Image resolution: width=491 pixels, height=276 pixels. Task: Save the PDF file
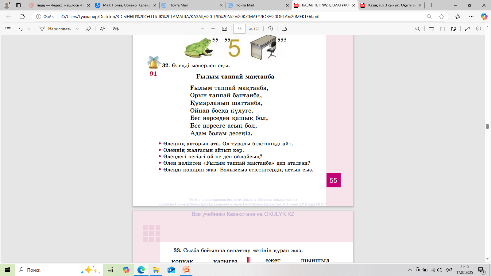tap(443, 29)
